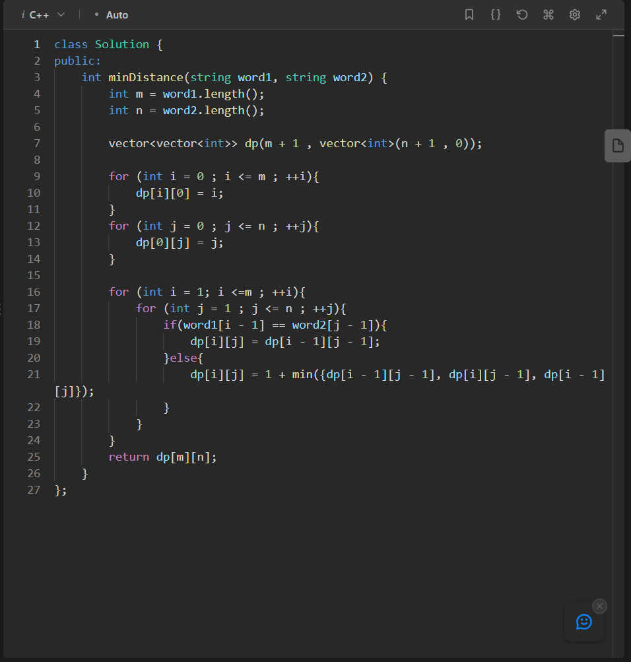Click the minDistance function name
631x662 pixels.
(x=146, y=77)
